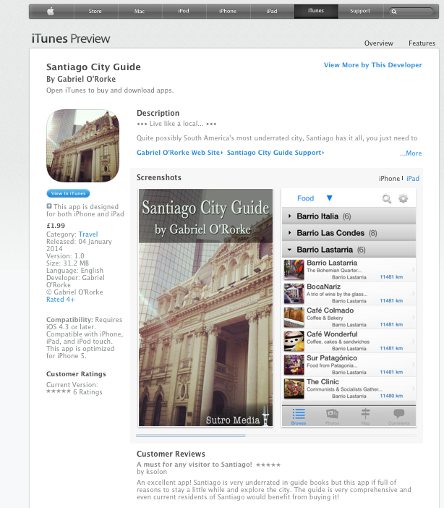Expand description with the ...More link
The width and height of the screenshot is (444, 508).
(x=411, y=153)
